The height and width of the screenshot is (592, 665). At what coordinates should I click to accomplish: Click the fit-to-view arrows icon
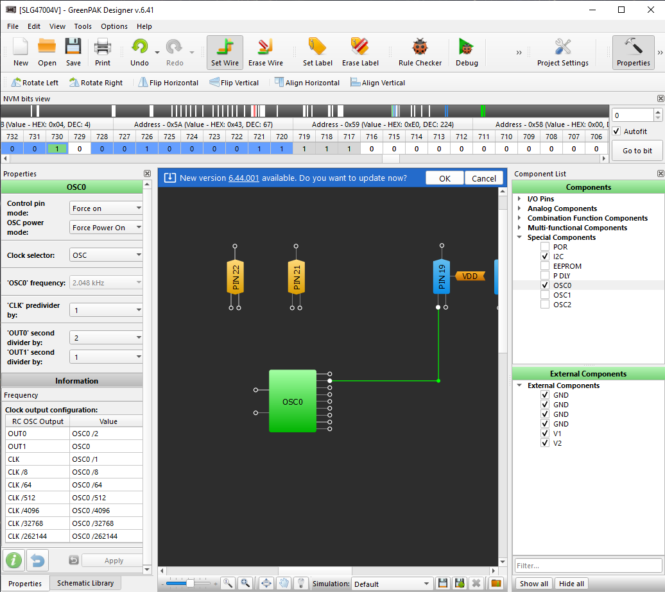pos(266,584)
